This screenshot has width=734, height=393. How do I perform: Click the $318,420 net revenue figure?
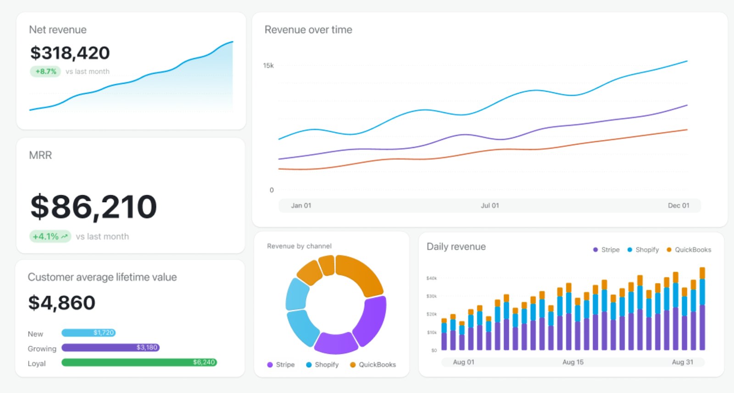tap(70, 53)
